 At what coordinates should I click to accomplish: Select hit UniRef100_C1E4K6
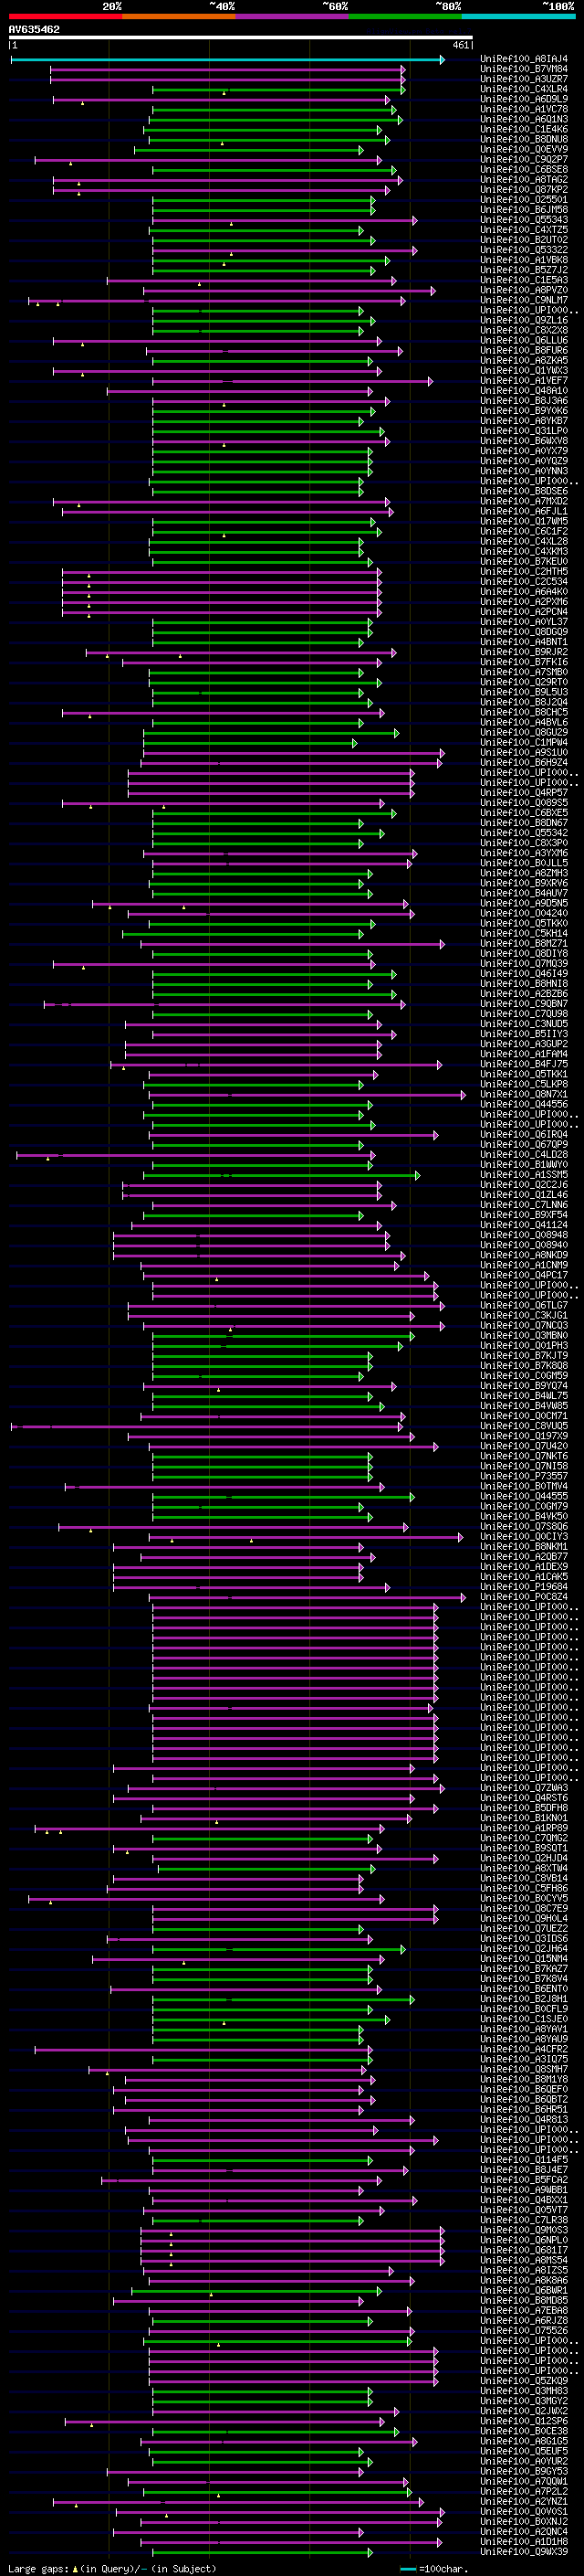click(524, 129)
